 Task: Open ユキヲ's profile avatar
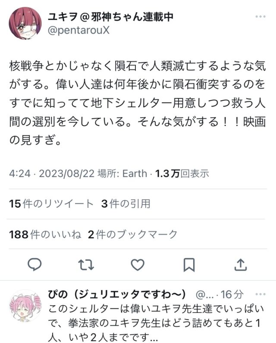(25, 23)
